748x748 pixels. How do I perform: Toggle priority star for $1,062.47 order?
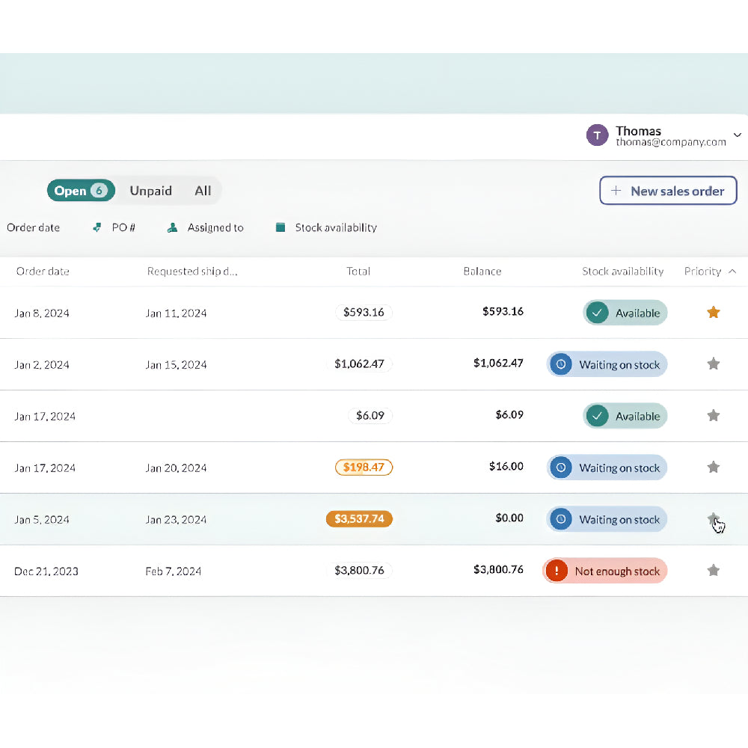coord(713,364)
